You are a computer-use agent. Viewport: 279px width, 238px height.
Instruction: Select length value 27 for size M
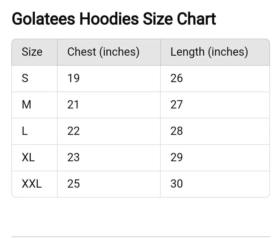(x=176, y=105)
